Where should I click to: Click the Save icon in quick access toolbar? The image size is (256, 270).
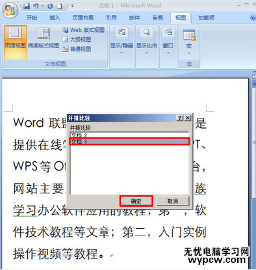(x=27, y=6)
